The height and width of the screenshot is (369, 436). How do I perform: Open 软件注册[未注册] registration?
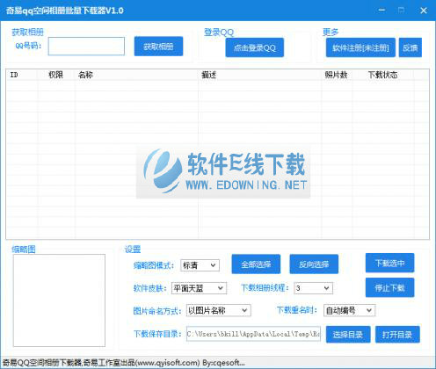pos(360,47)
